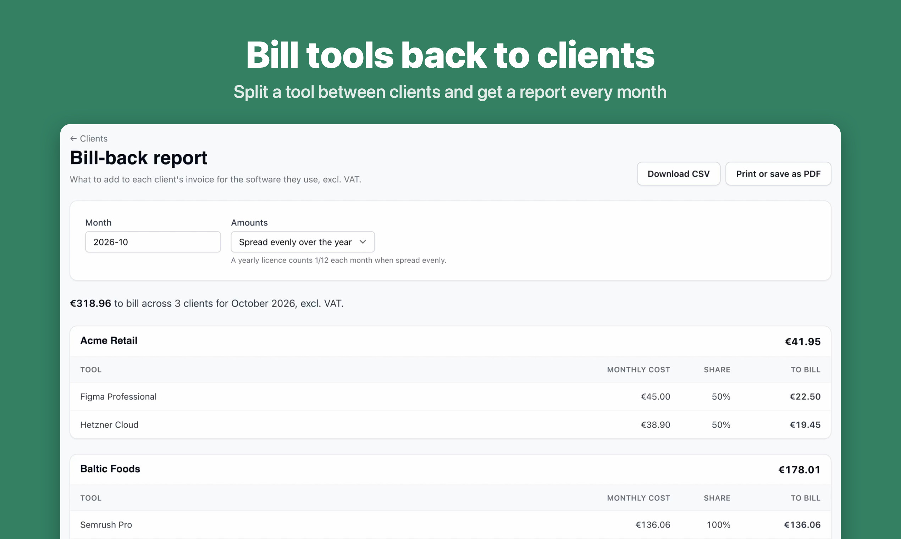Click the Bill-back report heading
901x539 pixels.
(138, 158)
